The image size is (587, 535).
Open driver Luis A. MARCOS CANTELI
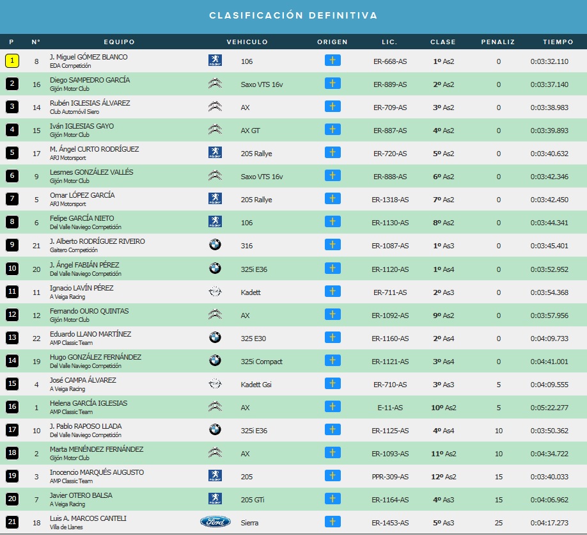88,518
